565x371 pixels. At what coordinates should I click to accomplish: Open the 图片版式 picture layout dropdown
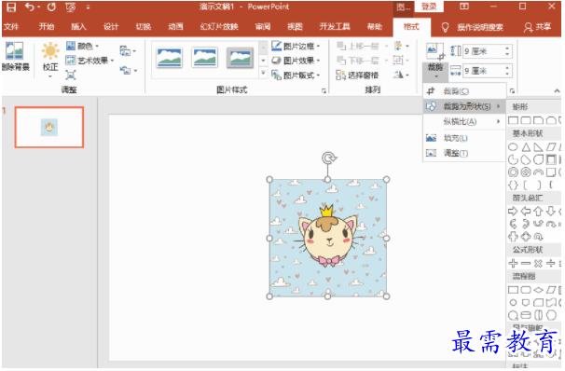296,76
